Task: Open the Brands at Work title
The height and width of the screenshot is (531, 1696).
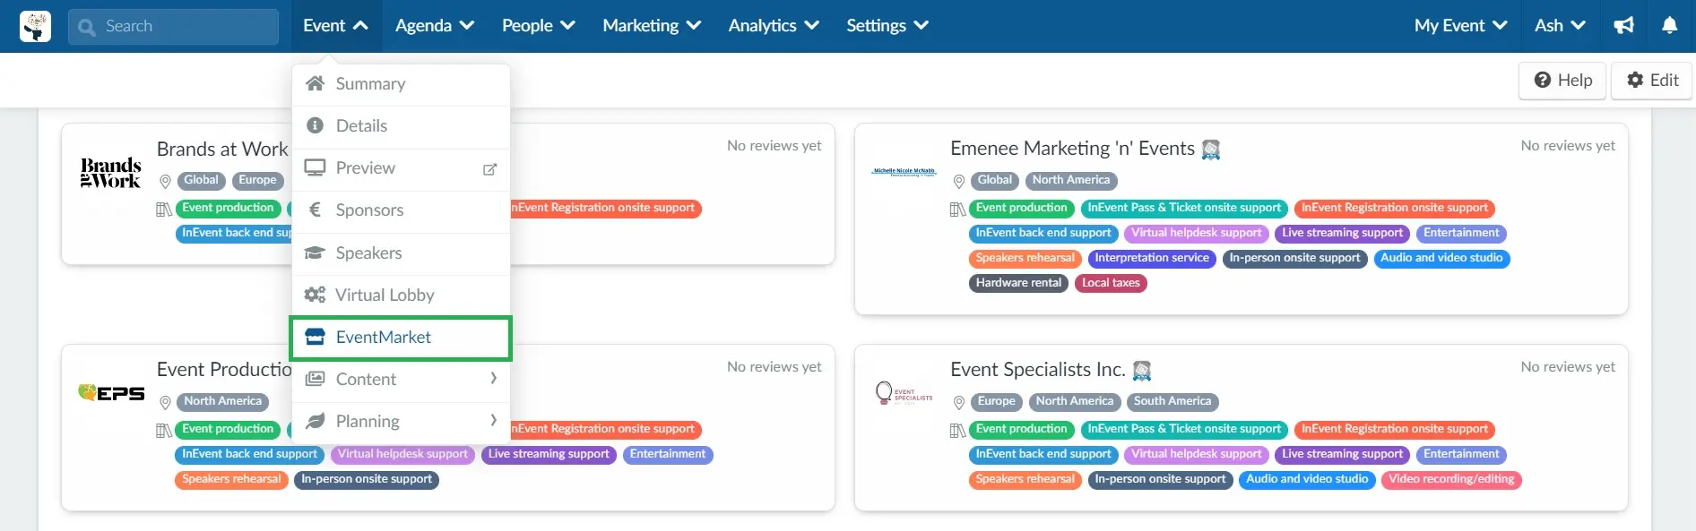Action: point(222,150)
